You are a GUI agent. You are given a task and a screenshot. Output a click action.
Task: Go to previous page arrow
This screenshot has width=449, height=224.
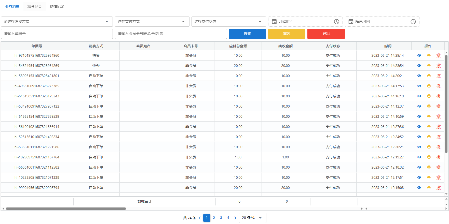pyautogui.click(x=200, y=218)
